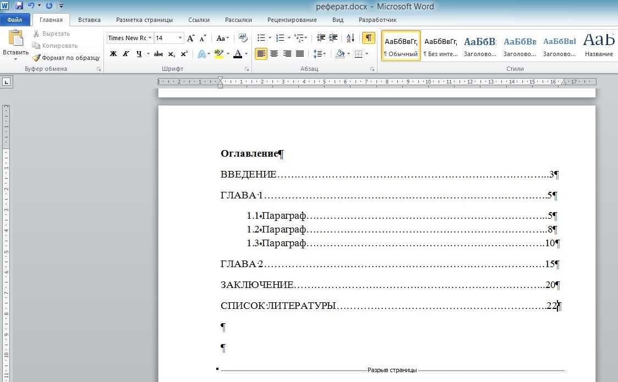Screen dimensions: 618x382
Task: Increase font size with the grow font icon
Action: tap(191, 38)
